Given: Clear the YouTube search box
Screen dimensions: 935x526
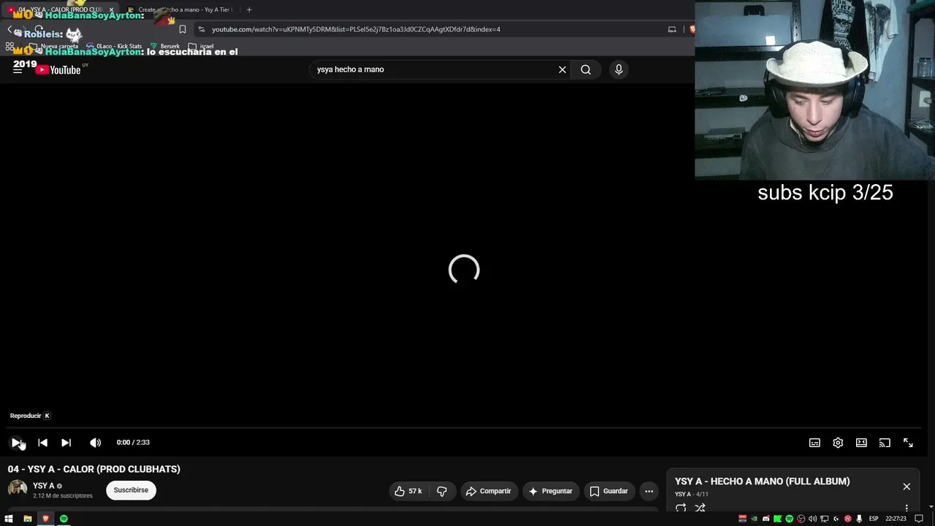Looking at the screenshot, I should pos(562,69).
